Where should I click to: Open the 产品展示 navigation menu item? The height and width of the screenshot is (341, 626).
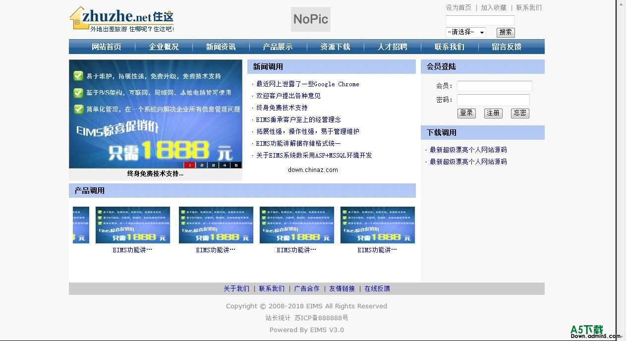278,46
